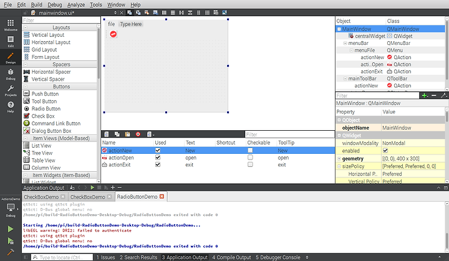This screenshot has height=261, width=449.
Task: Collapse the Spacers category in widget box
Action: 26,64
